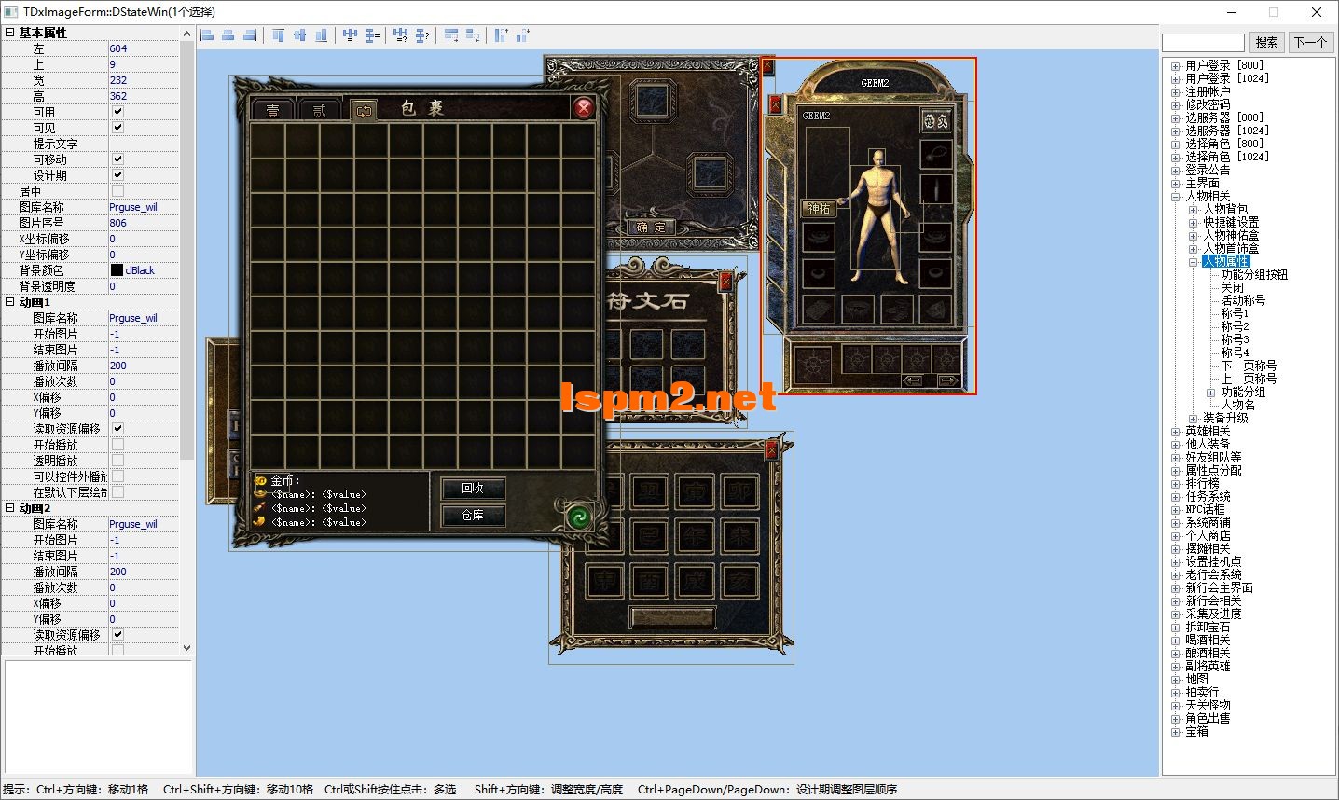
Task: Collapse the 基本属性 property group
Action: (x=9, y=33)
